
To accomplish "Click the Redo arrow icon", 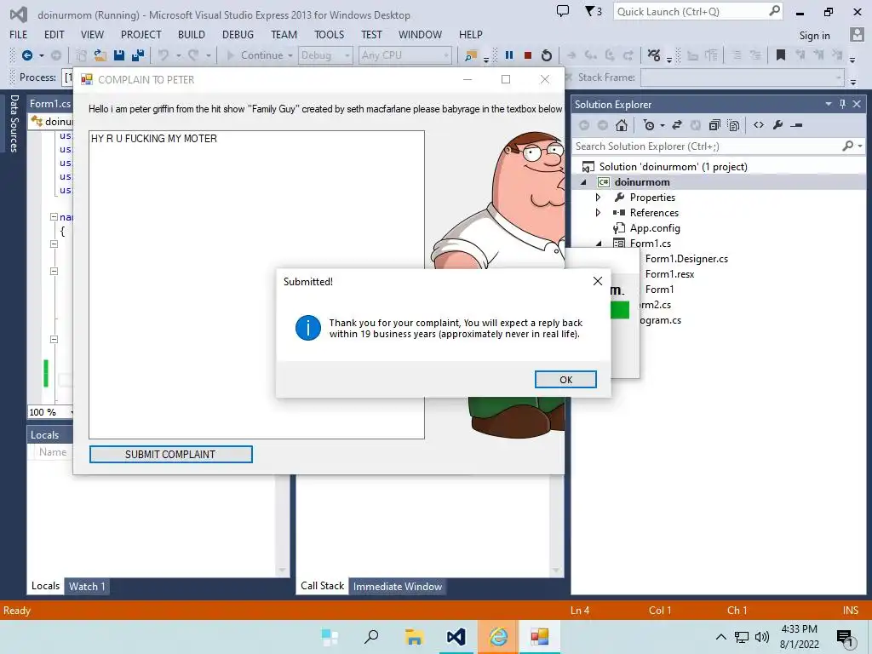I will [193, 55].
